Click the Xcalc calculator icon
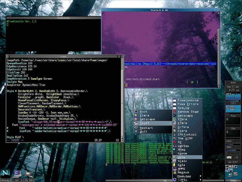This screenshot has width=242, height=182. (175, 161)
